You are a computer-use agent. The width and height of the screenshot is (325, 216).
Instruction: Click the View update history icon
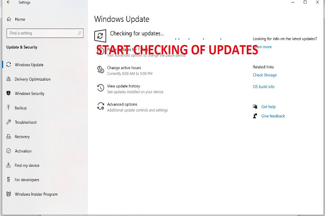click(101, 88)
